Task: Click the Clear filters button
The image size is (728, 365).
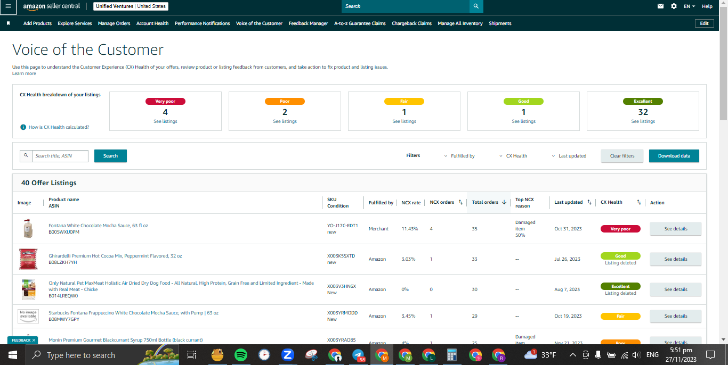Action: coord(622,156)
